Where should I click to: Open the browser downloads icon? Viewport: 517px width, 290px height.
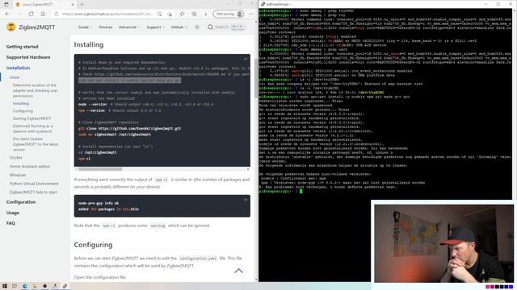(206, 14)
